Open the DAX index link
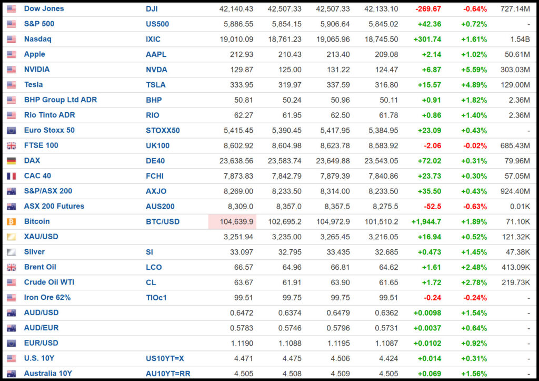Screen dimensions: 539x381 [x=32, y=160]
